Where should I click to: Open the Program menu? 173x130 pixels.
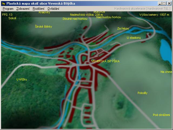pyautogui.click(x=8, y=9)
